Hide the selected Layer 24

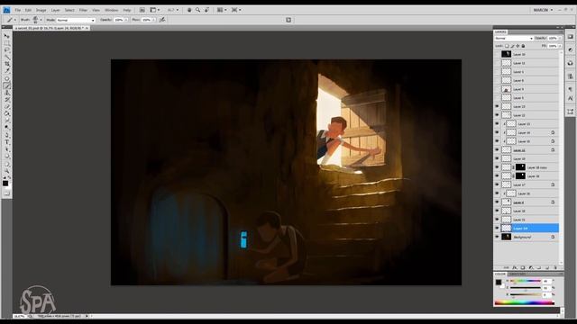(x=497, y=228)
